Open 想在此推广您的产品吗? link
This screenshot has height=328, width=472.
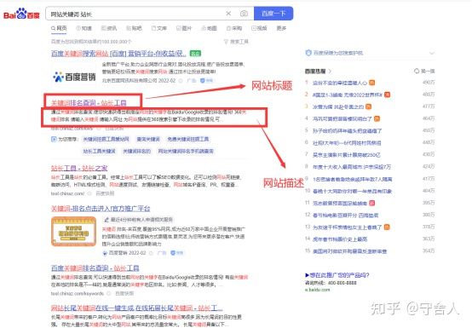[337, 275]
